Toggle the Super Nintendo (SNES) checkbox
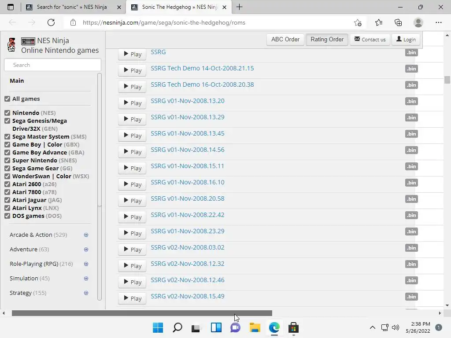Screen dimensions: 451x338 click(7, 160)
